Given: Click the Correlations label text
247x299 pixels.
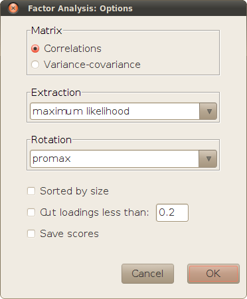Looking at the screenshot, I should [x=72, y=49].
